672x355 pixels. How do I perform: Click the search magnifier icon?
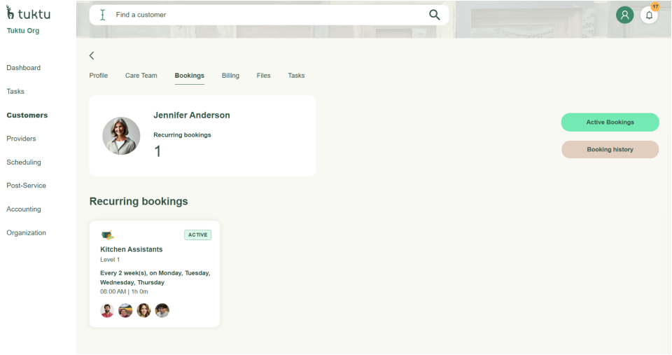(x=434, y=15)
